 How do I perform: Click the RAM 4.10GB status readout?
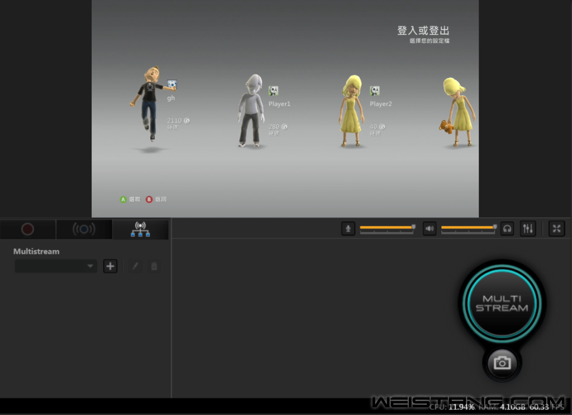(x=502, y=407)
